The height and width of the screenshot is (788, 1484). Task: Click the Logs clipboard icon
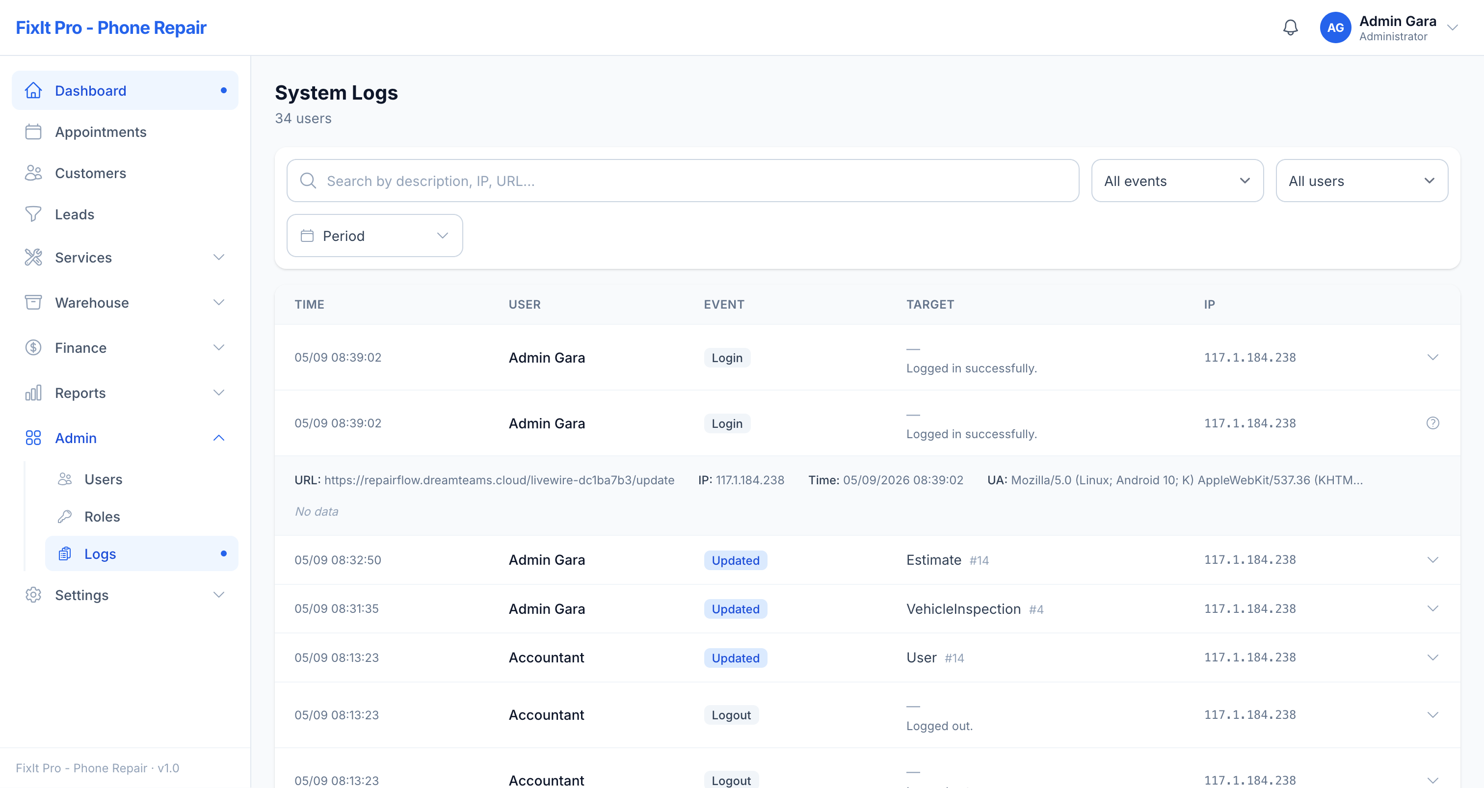[65, 553]
